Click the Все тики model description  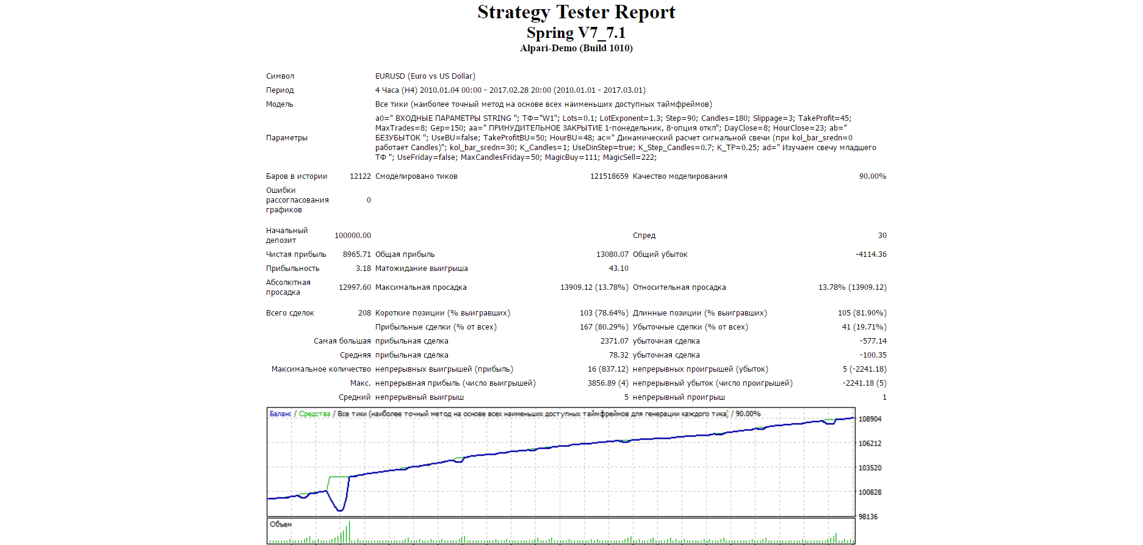pos(544,104)
